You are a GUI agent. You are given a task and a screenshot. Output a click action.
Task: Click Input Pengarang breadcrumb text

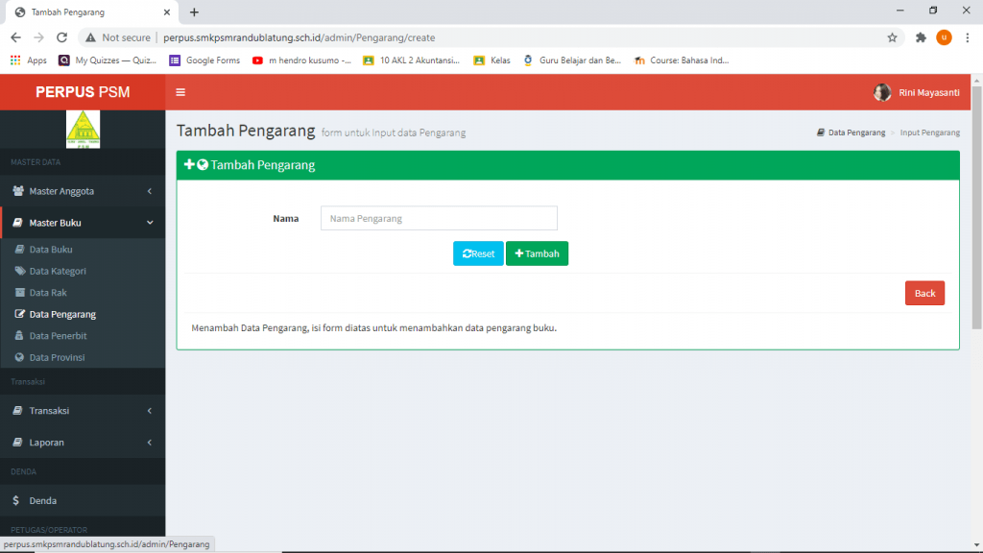click(929, 132)
